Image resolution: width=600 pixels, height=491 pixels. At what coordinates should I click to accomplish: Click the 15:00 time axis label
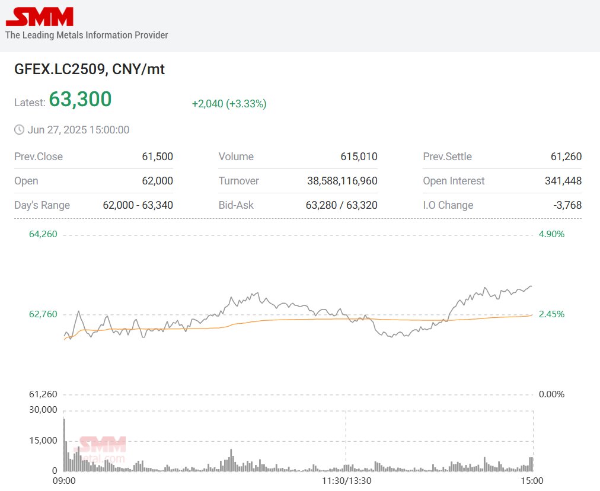pos(532,481)
